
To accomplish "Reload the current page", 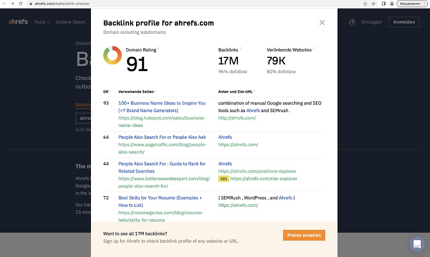I will pos(21,4).
